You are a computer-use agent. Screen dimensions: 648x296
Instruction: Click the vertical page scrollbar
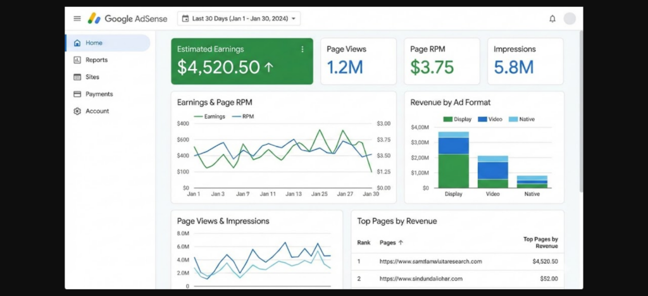point(580,111)
